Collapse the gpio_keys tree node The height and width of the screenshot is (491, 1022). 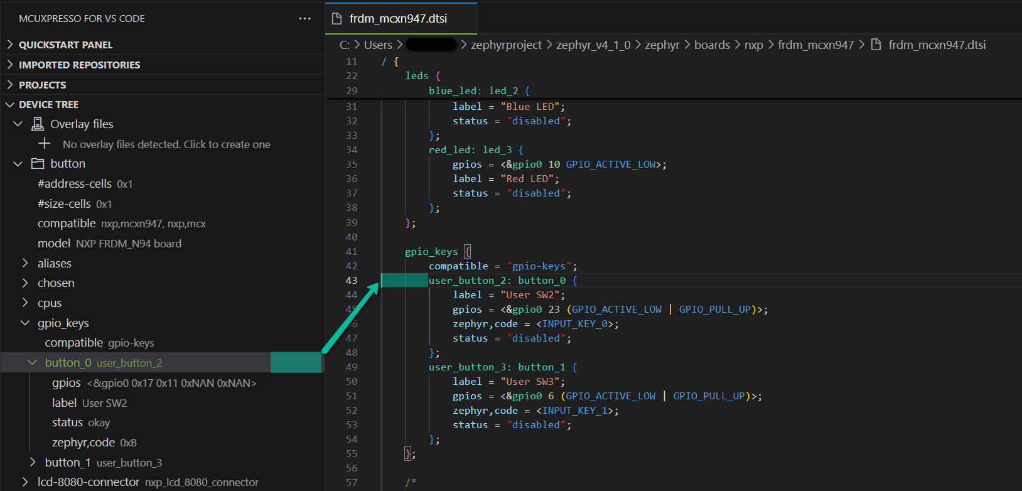point(25,323)
